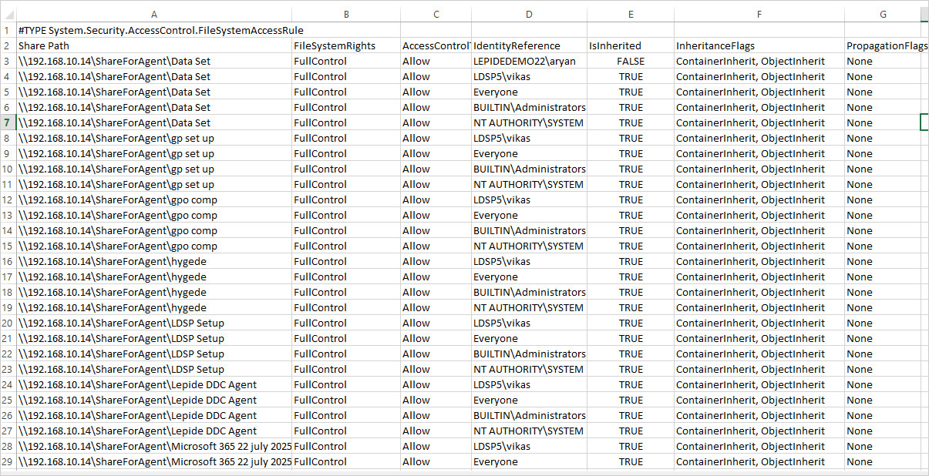Select column E header
Viewport: 929px width, 476px height.
[631, 14]
